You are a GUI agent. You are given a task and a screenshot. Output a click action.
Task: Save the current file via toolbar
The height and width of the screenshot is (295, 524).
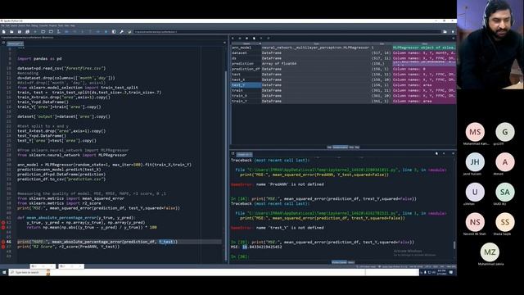(20, 32)
